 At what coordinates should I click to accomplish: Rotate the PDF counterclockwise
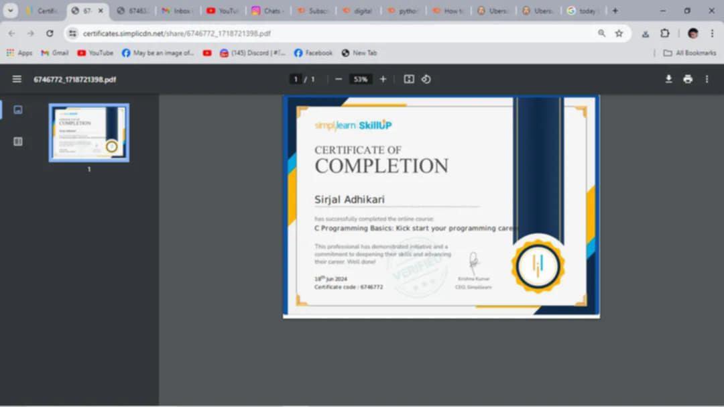point(426,79)
